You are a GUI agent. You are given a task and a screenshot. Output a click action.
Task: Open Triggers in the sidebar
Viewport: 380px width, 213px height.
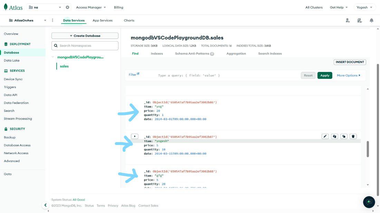tap(10, 87)
